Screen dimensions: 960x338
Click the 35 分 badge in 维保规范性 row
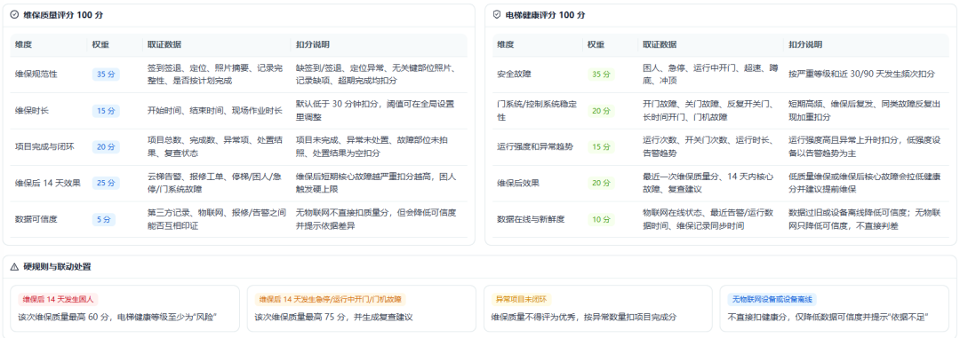pos(107,75)
